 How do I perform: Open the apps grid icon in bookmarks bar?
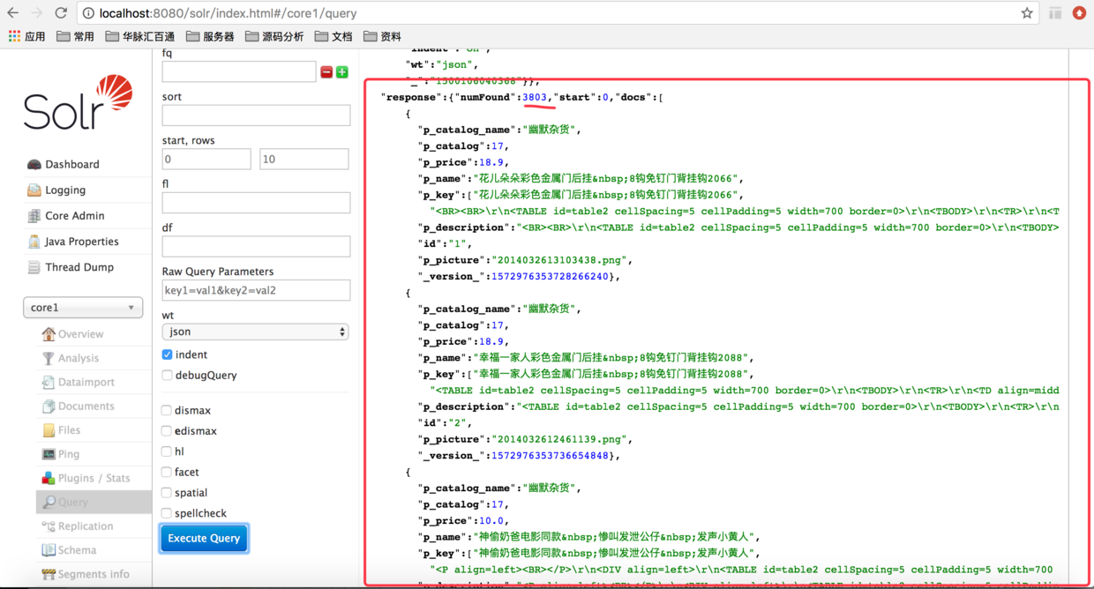tap(14, 36)
